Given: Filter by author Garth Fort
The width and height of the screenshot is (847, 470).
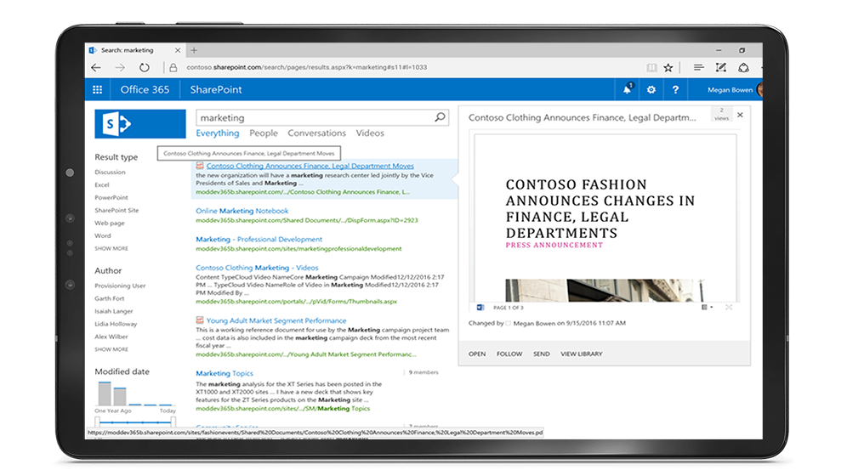Looking at the screenshot, I should 109,298.
